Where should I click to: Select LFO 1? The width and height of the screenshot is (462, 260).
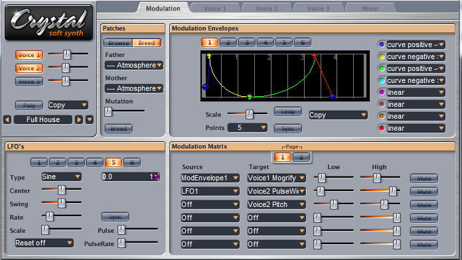coord(39,162)
